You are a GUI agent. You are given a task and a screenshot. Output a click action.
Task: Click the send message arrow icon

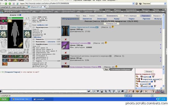[x=89, y=91]
